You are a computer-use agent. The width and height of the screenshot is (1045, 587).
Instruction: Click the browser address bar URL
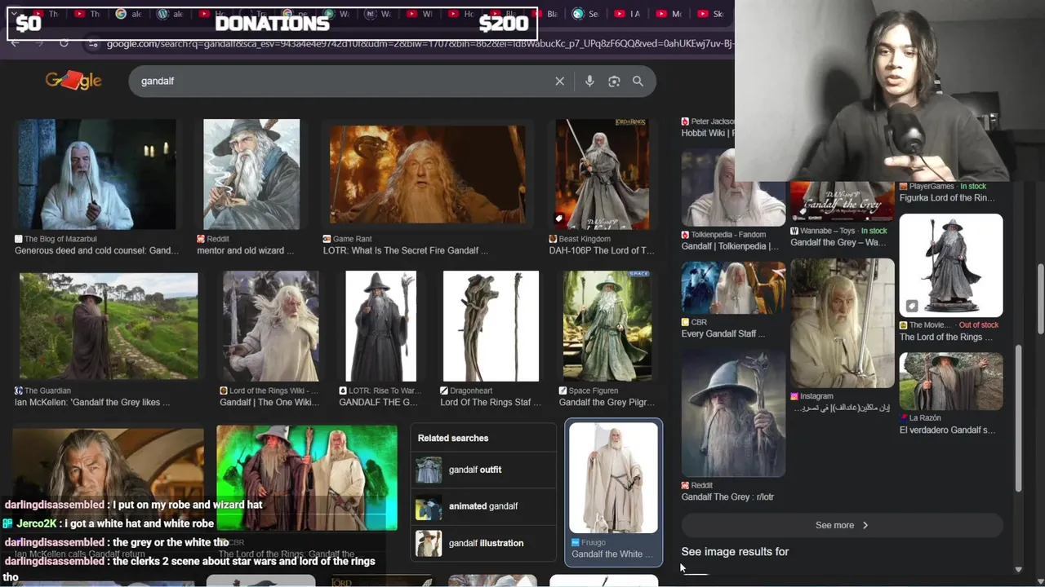pyautogui.click(x=420, y=43)
